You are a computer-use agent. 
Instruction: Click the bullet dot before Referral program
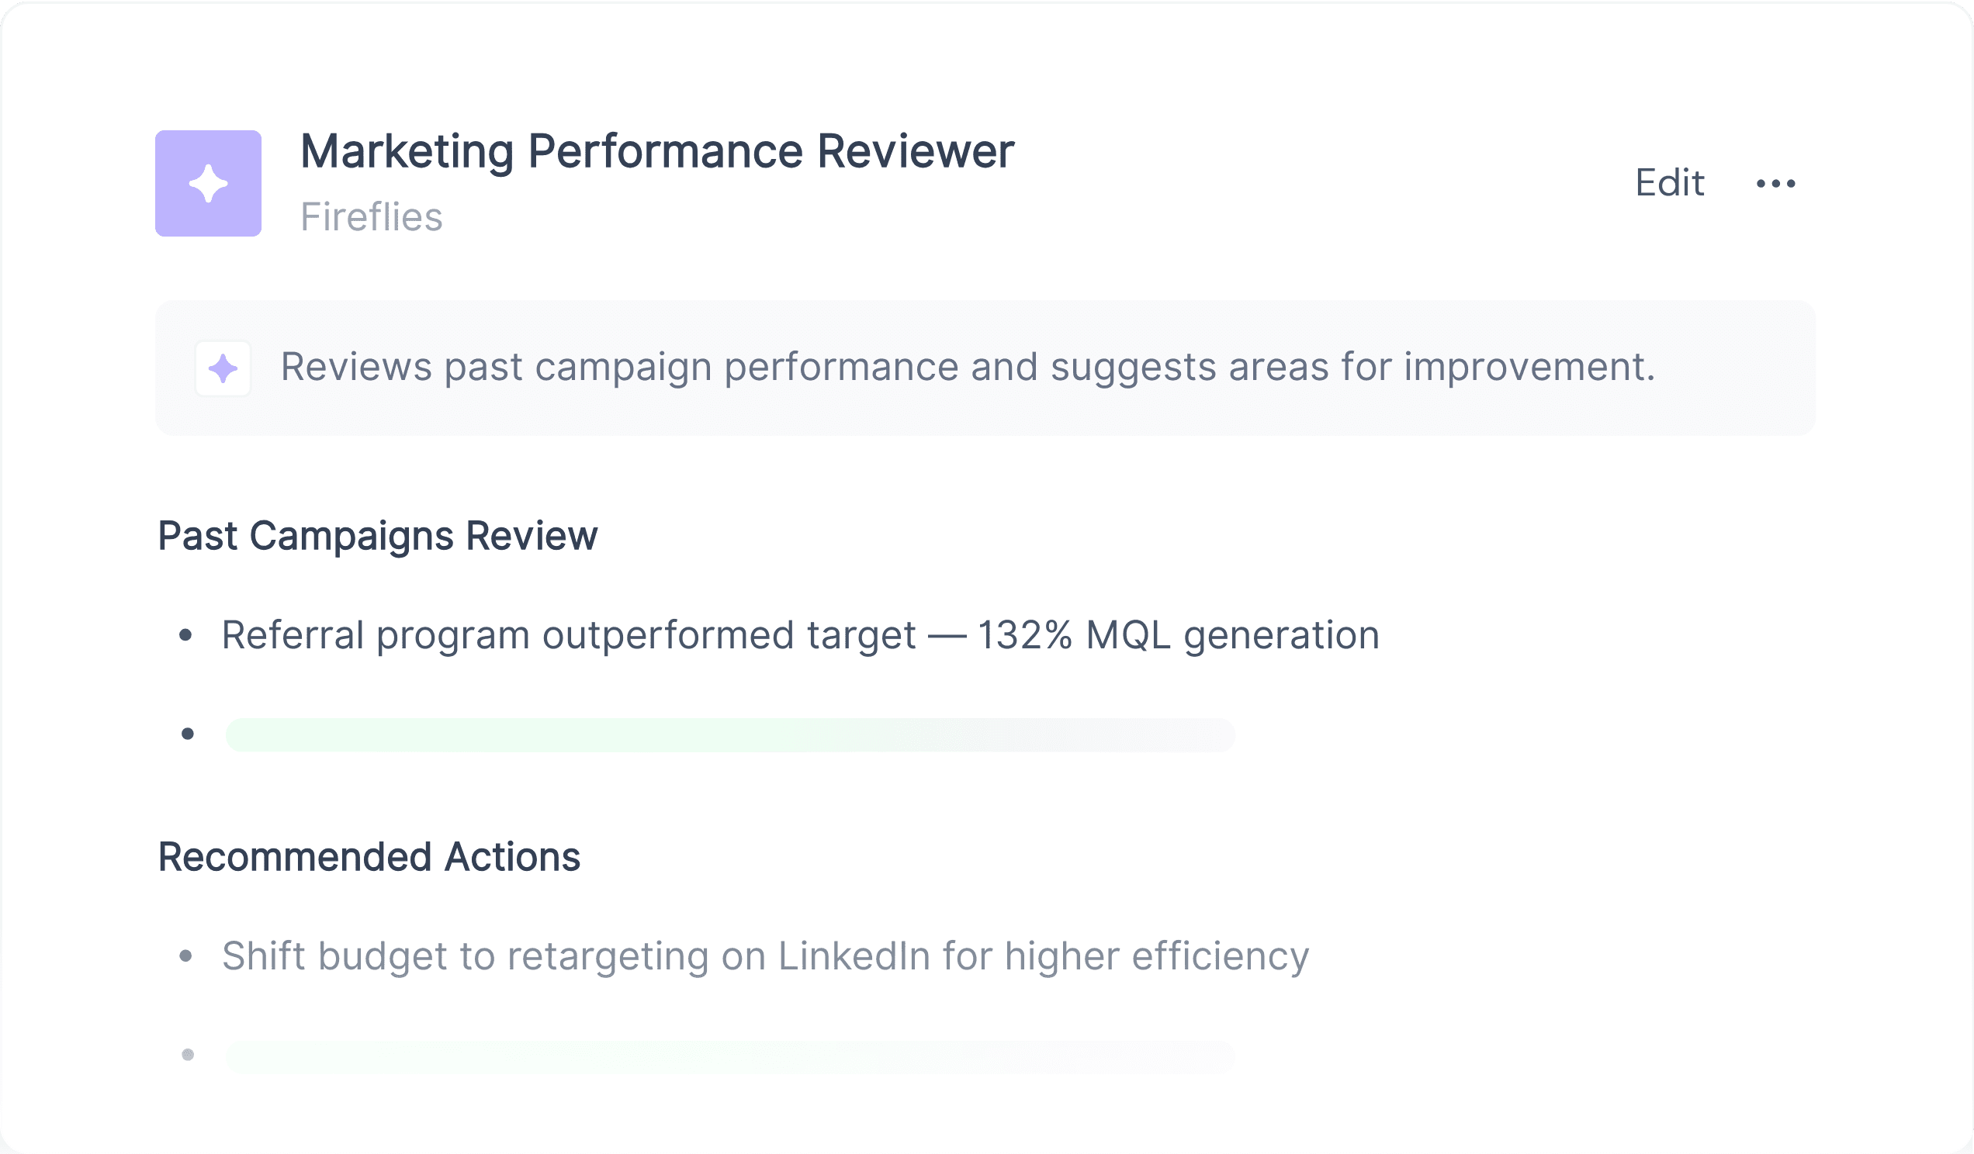pyautogui.click(x=185, y=635)
